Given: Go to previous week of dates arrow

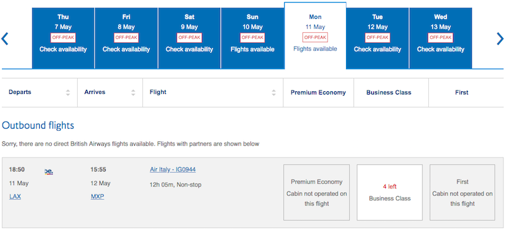Looking at the screenshot, I should pos(4,38).
